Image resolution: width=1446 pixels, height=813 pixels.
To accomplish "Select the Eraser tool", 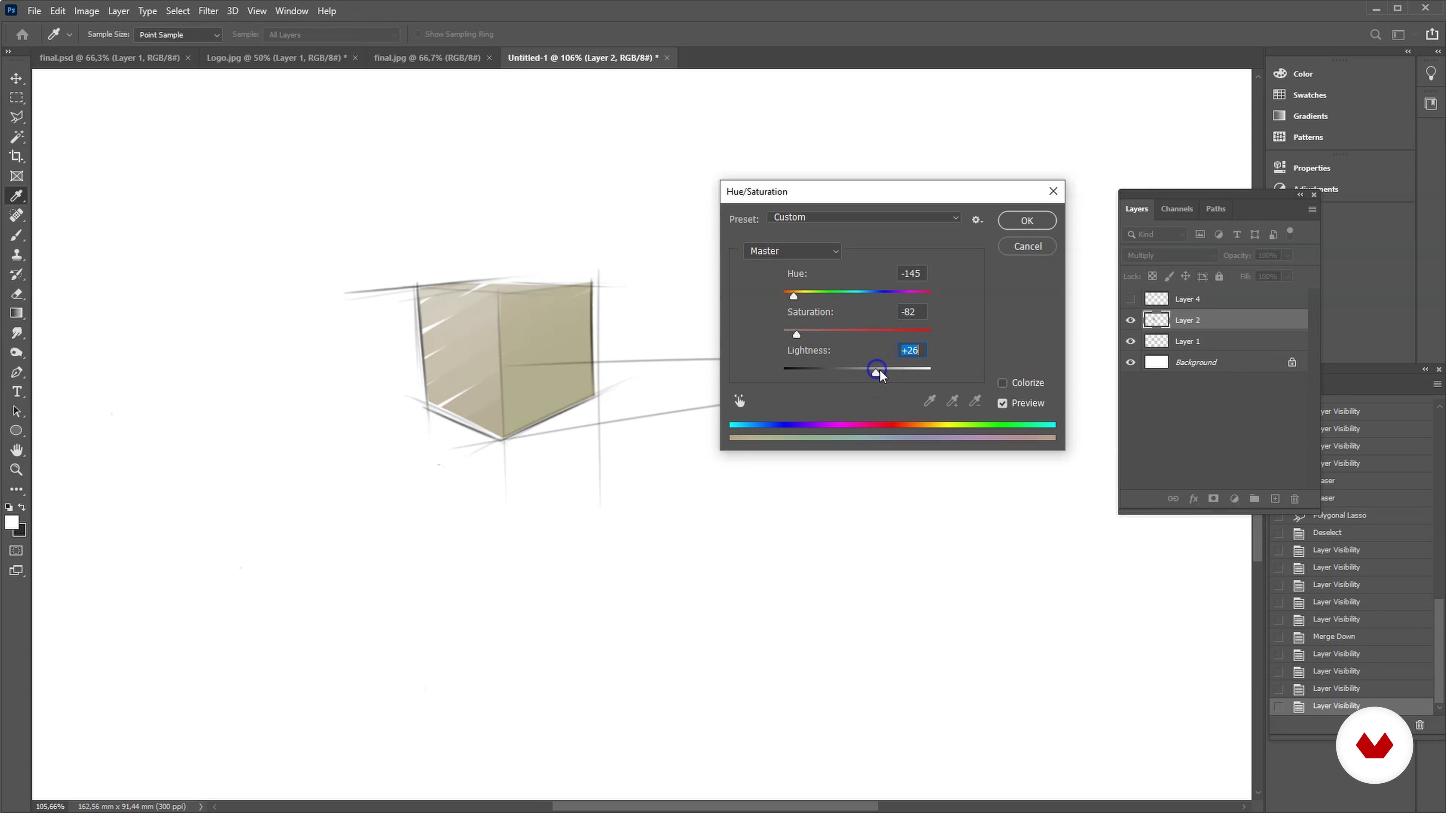I will [x=16, y=294].
